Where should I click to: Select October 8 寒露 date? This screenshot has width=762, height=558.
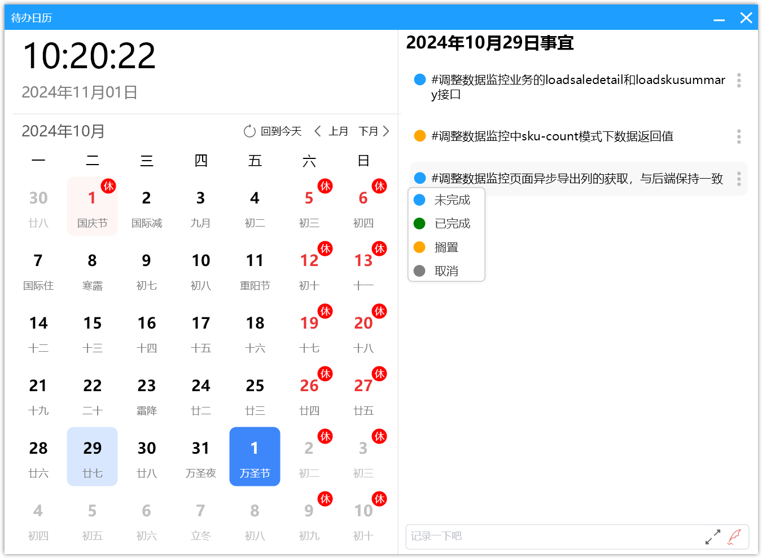tap(93, 269)
